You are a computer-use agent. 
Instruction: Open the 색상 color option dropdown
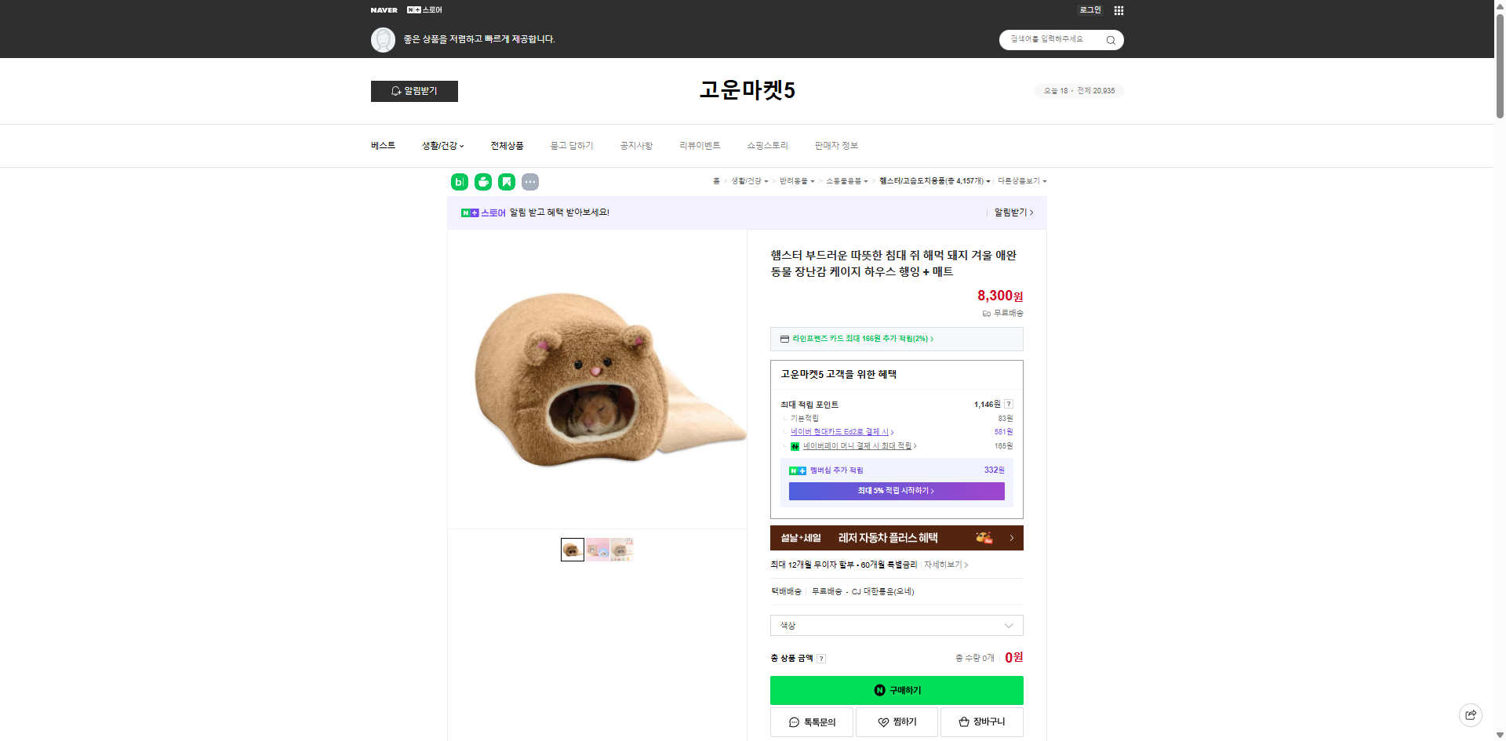pyautogui.click(x=896, y=625)
